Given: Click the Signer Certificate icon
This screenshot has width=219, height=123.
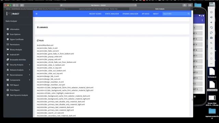Looking at the screenshot, I should coord(8,39).
